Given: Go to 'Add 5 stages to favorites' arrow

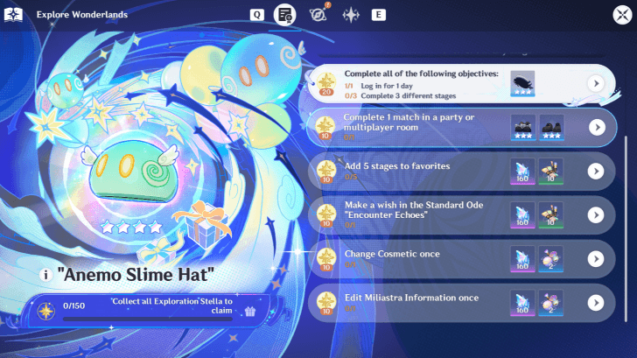Looking at the screenshot, I should pyautogui.click(x=596, y=172).
